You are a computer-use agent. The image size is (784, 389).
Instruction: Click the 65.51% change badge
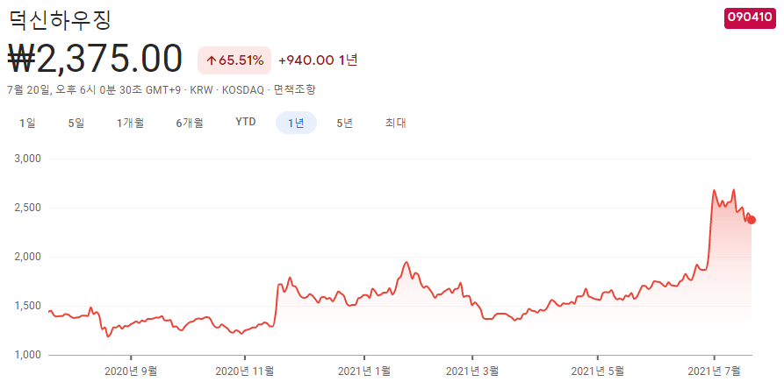234,60
